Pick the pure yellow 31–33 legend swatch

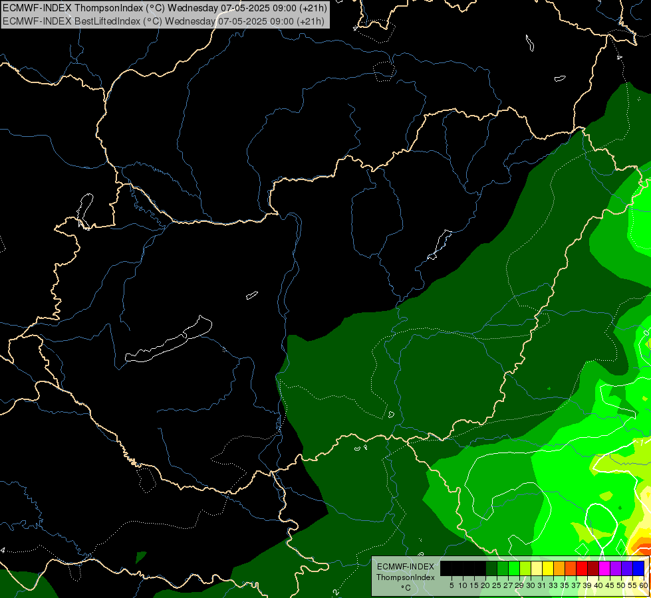pos(548,568)
